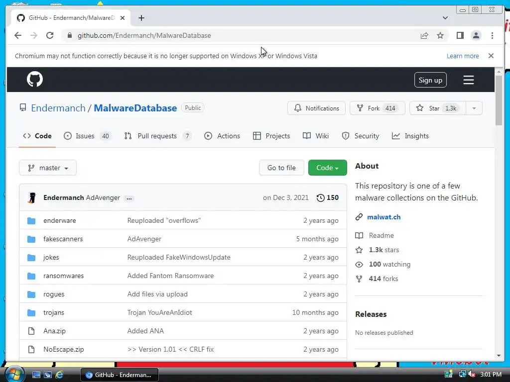
Task: Click the profile avatar icon in toolbar
Action: pyautogui.click(x=476, y=35)
